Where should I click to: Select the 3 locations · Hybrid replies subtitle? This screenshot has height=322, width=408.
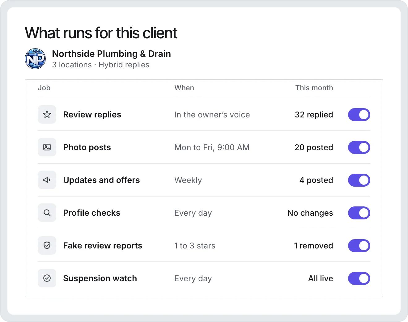pyautogui.click(x=100, y=65)
